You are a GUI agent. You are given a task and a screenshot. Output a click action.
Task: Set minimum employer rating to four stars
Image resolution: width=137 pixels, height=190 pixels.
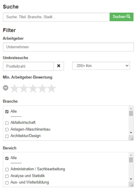42,88
